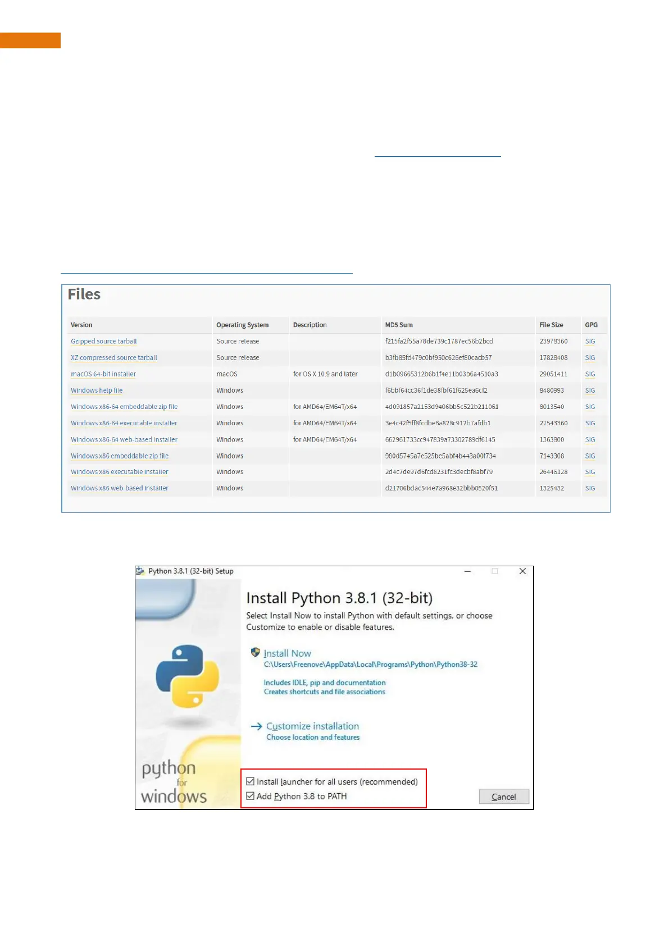The height and width of the screenshot is (946, 669).
Task: Click Install Now in Python setup
Action: (x=287, y=653)
